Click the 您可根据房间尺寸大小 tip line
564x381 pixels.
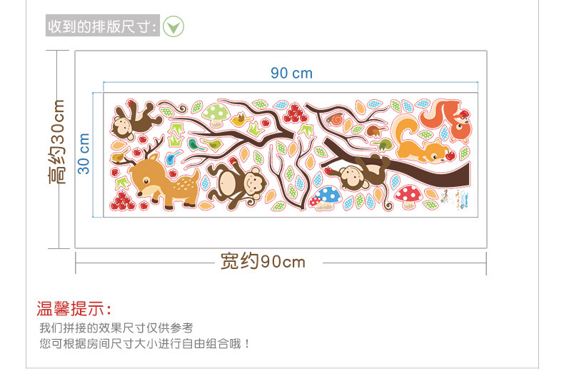point(145,343)
